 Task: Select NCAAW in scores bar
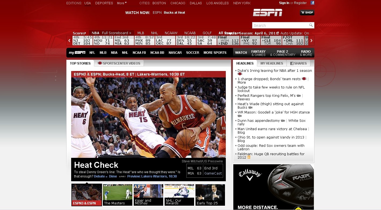[x=171, y=33]
